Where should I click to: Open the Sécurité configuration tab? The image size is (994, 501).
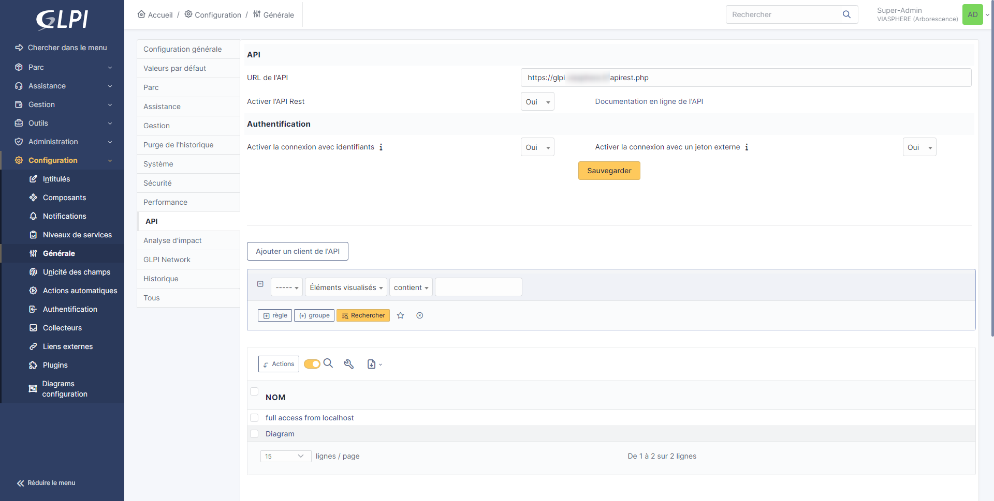pos(157,183)
